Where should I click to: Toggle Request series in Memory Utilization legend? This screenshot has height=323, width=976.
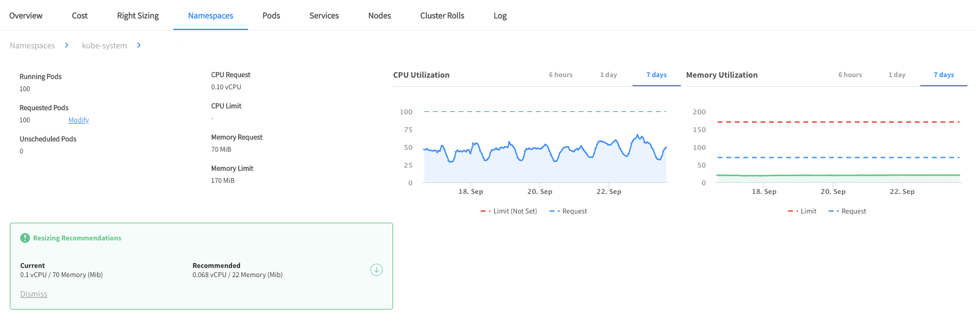point(847,211)
